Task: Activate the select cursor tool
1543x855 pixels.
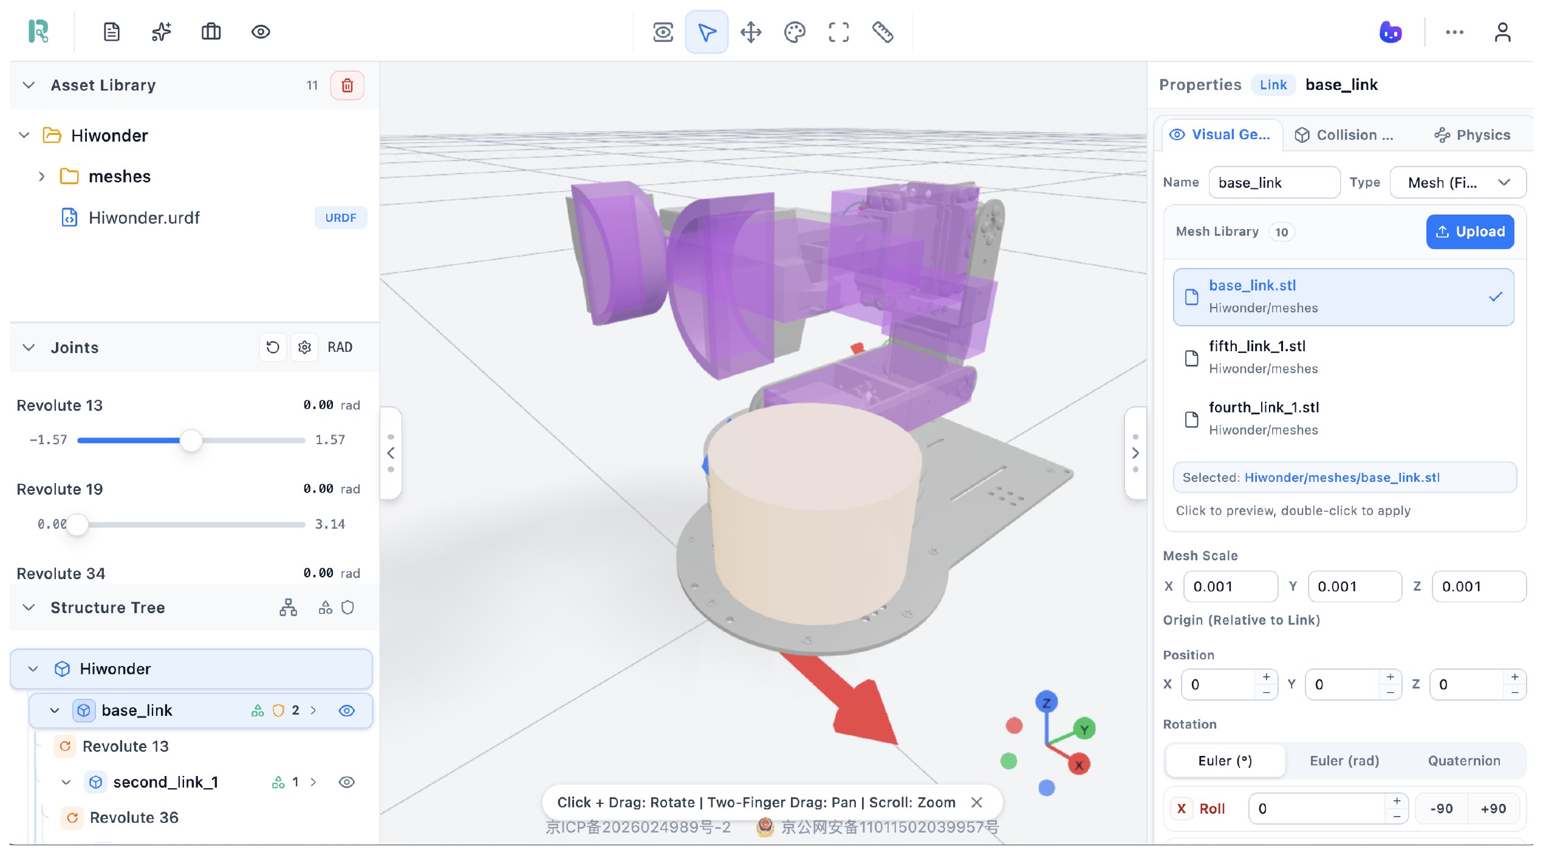Action: click(x=706, y=32)
